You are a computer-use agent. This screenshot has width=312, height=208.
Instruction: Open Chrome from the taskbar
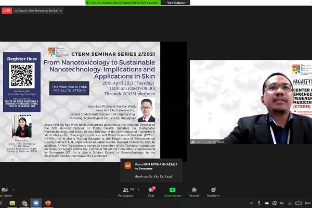click(24, 203)
